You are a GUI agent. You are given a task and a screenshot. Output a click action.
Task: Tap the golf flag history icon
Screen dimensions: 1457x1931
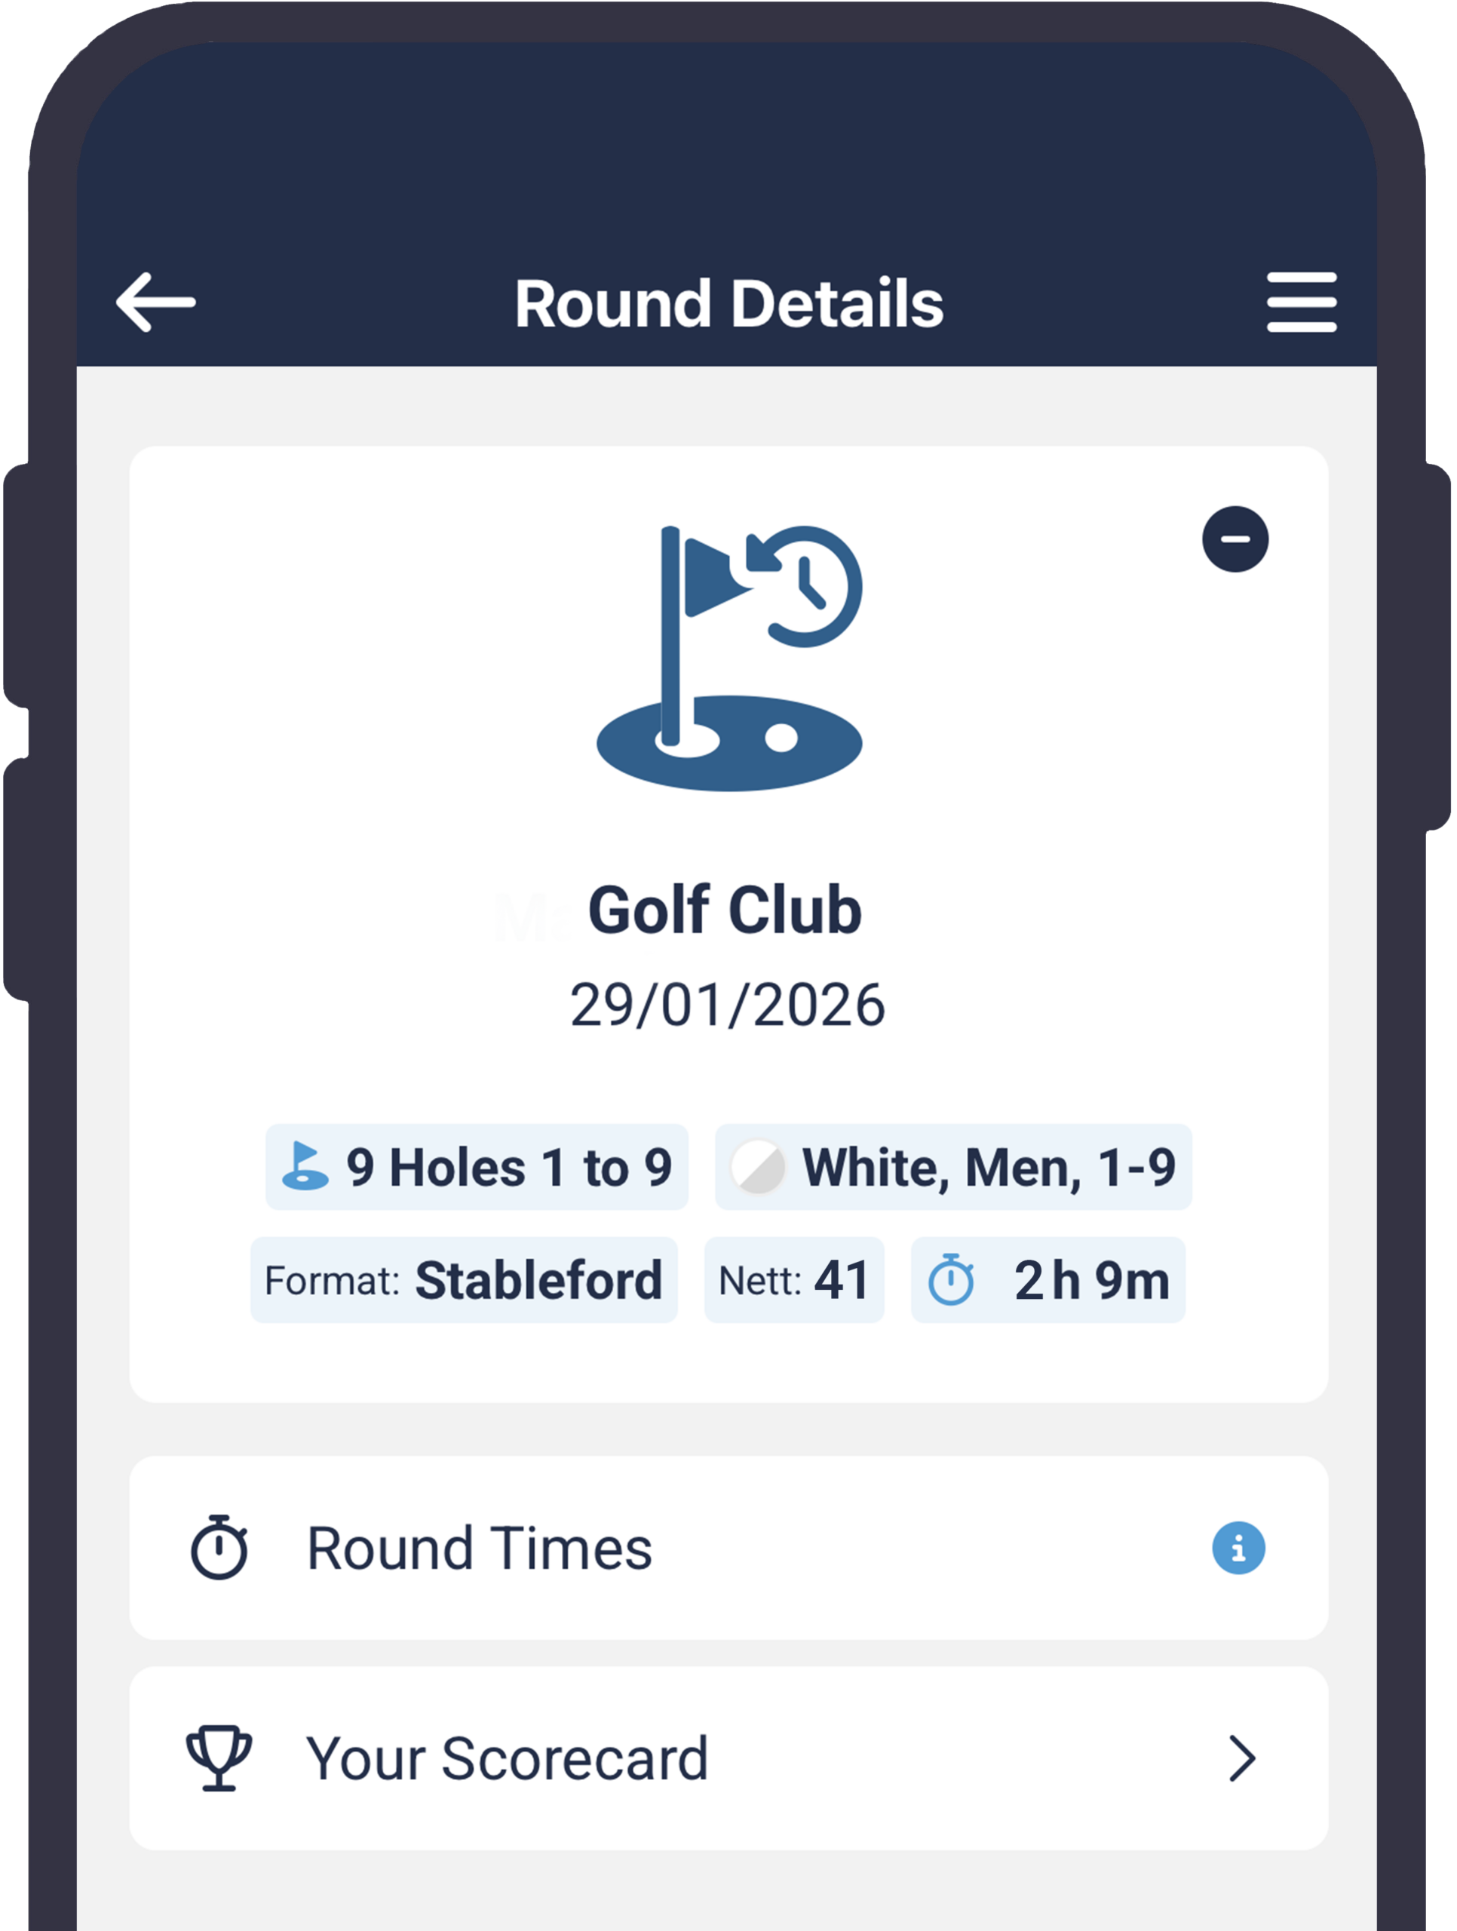(729, 659)
